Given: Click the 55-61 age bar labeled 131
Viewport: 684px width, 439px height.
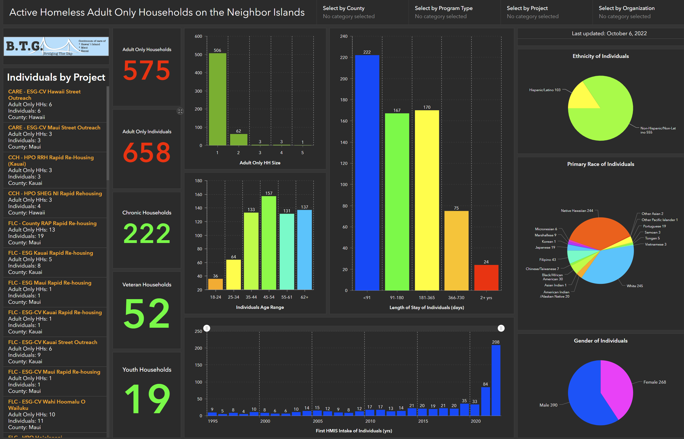Looking at the screenshot, I should point(287,252).
